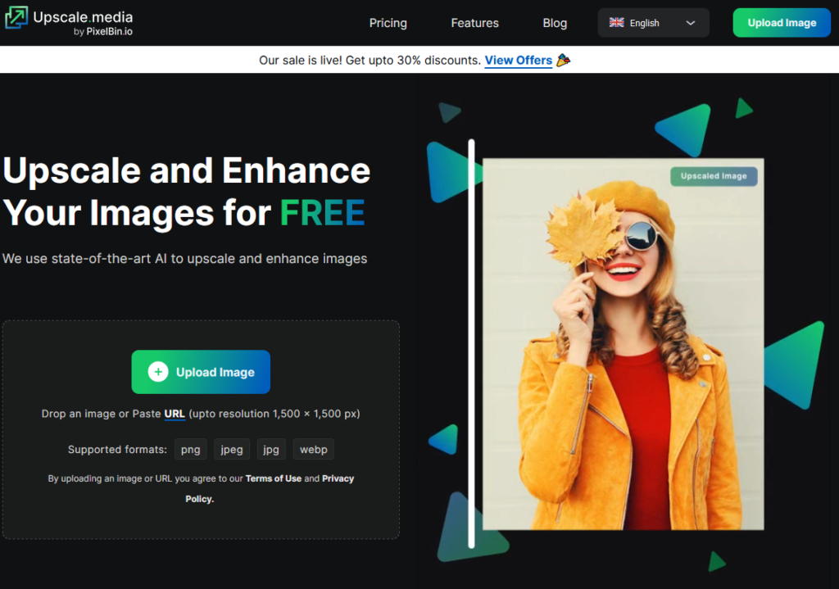This screenshot has height=589, width=839.
Task: Select the webp format chip
Action: [x=313, y=449]
